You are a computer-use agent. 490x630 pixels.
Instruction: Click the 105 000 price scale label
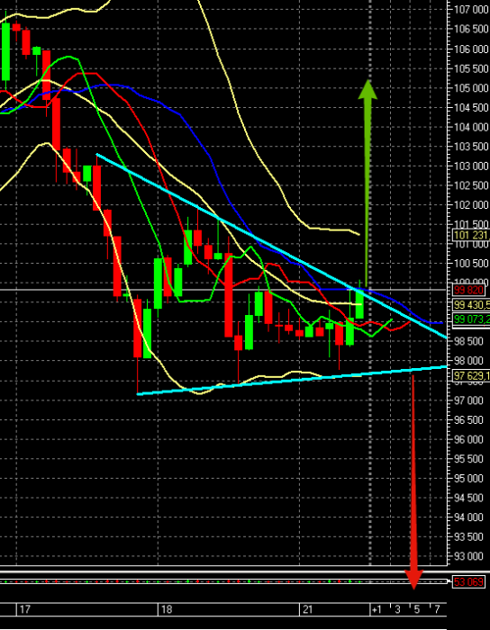[x=472, y=87]
